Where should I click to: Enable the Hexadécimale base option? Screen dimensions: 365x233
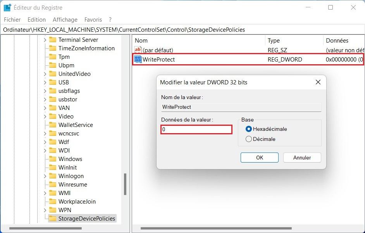pyautogui.click(x=248, y=129)
